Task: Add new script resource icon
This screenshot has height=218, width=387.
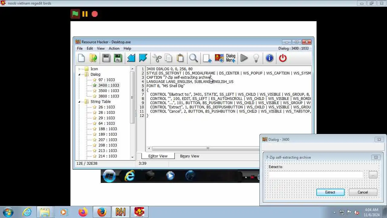Action: (x=207, y=58)
